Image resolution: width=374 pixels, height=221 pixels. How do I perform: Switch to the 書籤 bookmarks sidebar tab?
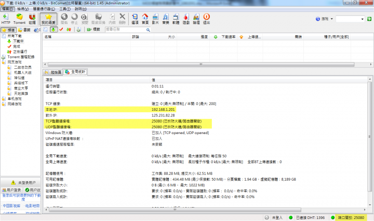24,30
